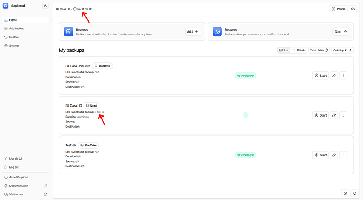The height and width of the screenshot is (200, 363).
Task: Toggle dark mode moon icon
Action: [x=46, y=6]
